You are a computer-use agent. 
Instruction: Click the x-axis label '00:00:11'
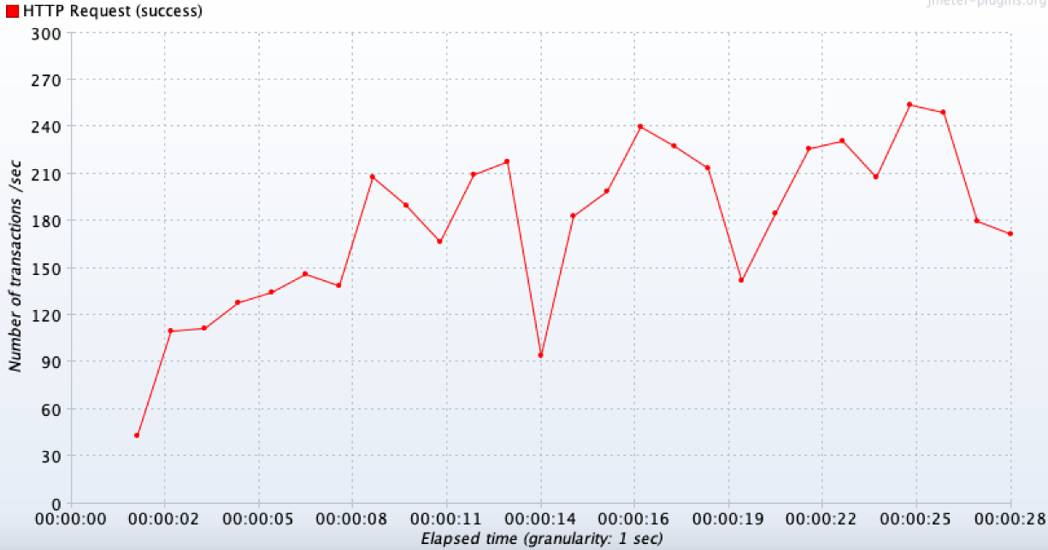pyautogui.click(x=447, y=518)
